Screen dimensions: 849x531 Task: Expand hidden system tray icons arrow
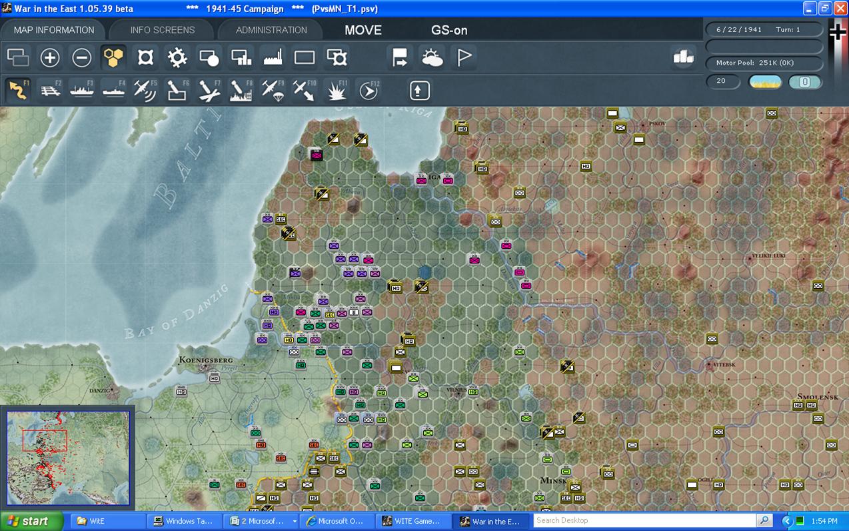click(786, 521)
